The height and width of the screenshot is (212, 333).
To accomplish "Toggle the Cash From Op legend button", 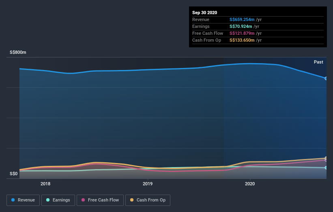I will [x=148, y=200].
